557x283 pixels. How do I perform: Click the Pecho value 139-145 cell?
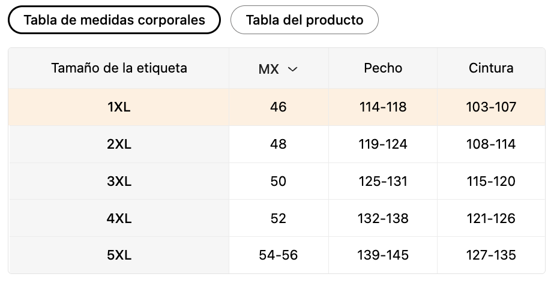point(383,255)
